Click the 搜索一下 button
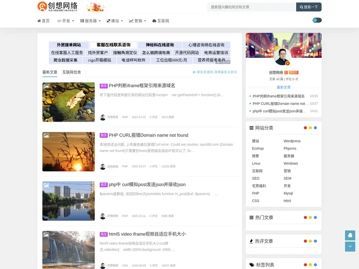The height and width of the screenshot is (269, 359). (x=309, y=7)
